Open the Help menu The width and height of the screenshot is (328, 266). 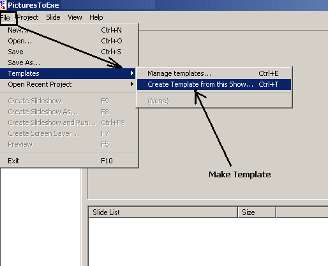click(96, 17)
